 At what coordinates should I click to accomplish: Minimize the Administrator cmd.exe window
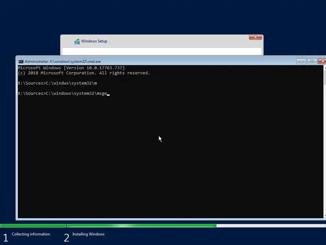[301, 61]
